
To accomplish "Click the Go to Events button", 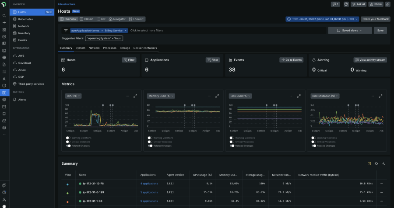I will [291, 60].
